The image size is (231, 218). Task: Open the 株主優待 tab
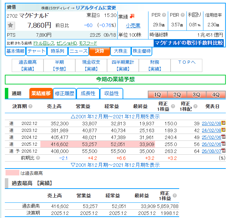point(142,51)
